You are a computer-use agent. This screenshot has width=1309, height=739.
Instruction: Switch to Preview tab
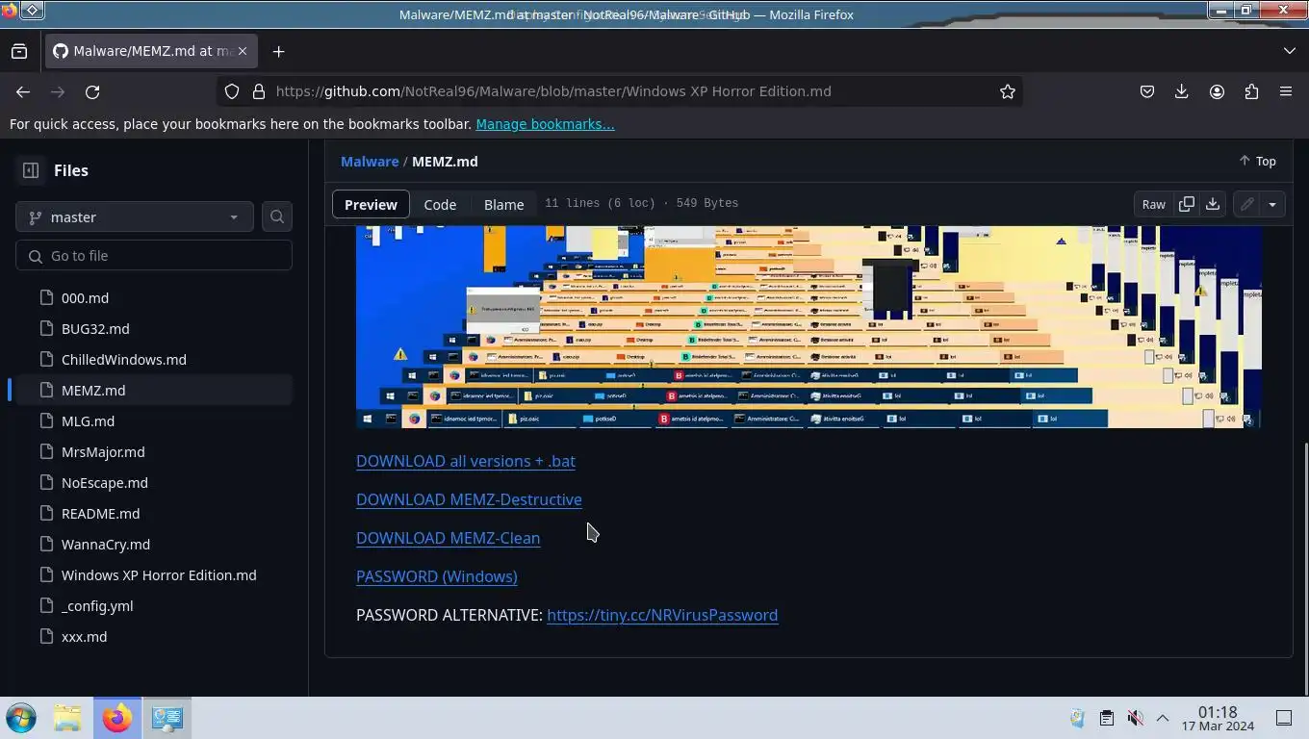(371, 204)
